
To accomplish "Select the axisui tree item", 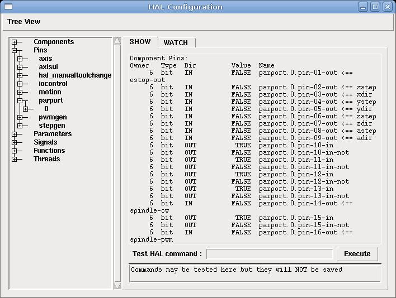I will (x=48, y=67).
